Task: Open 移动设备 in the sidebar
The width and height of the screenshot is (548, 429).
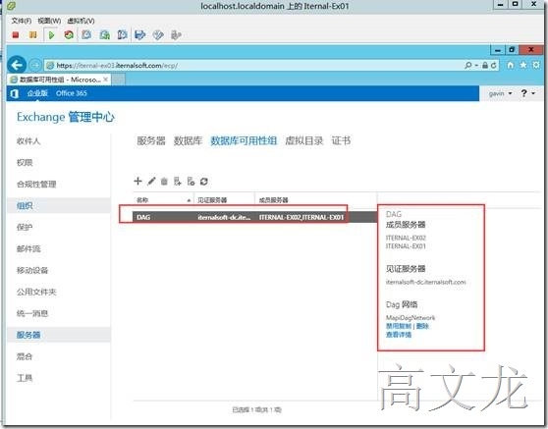Action: click(32, 270)
